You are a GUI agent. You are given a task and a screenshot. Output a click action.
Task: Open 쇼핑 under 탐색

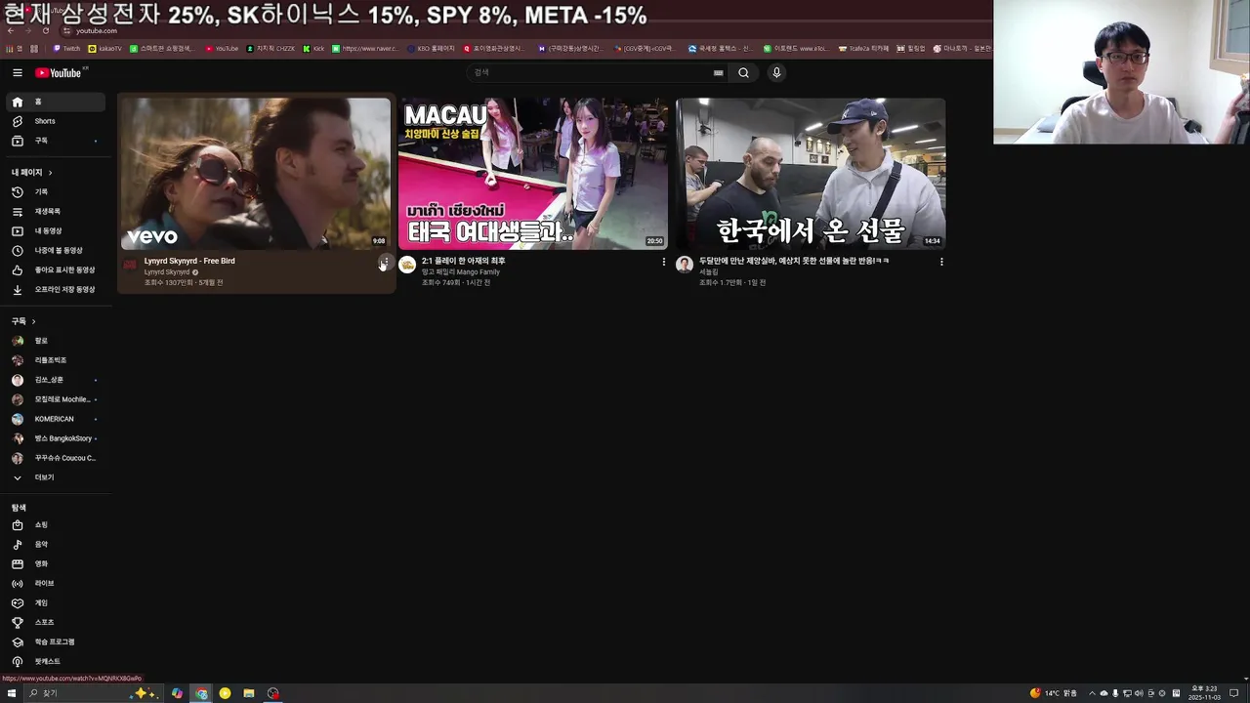coord(56,525)
